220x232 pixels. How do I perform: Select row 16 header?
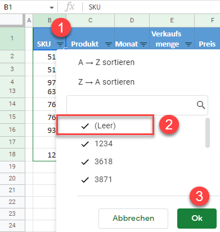pyautogui.click(x=12, y=129)
